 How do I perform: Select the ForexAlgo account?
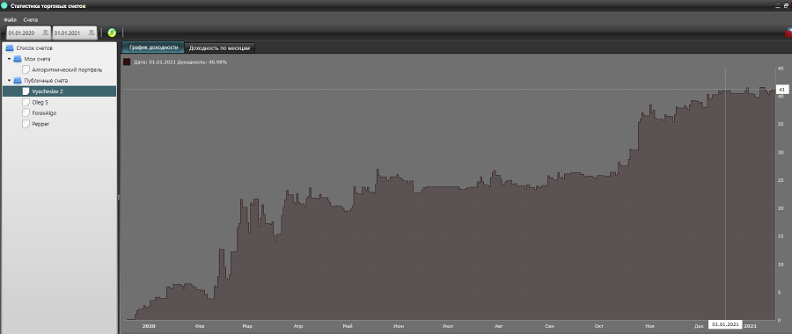(43, 113)
